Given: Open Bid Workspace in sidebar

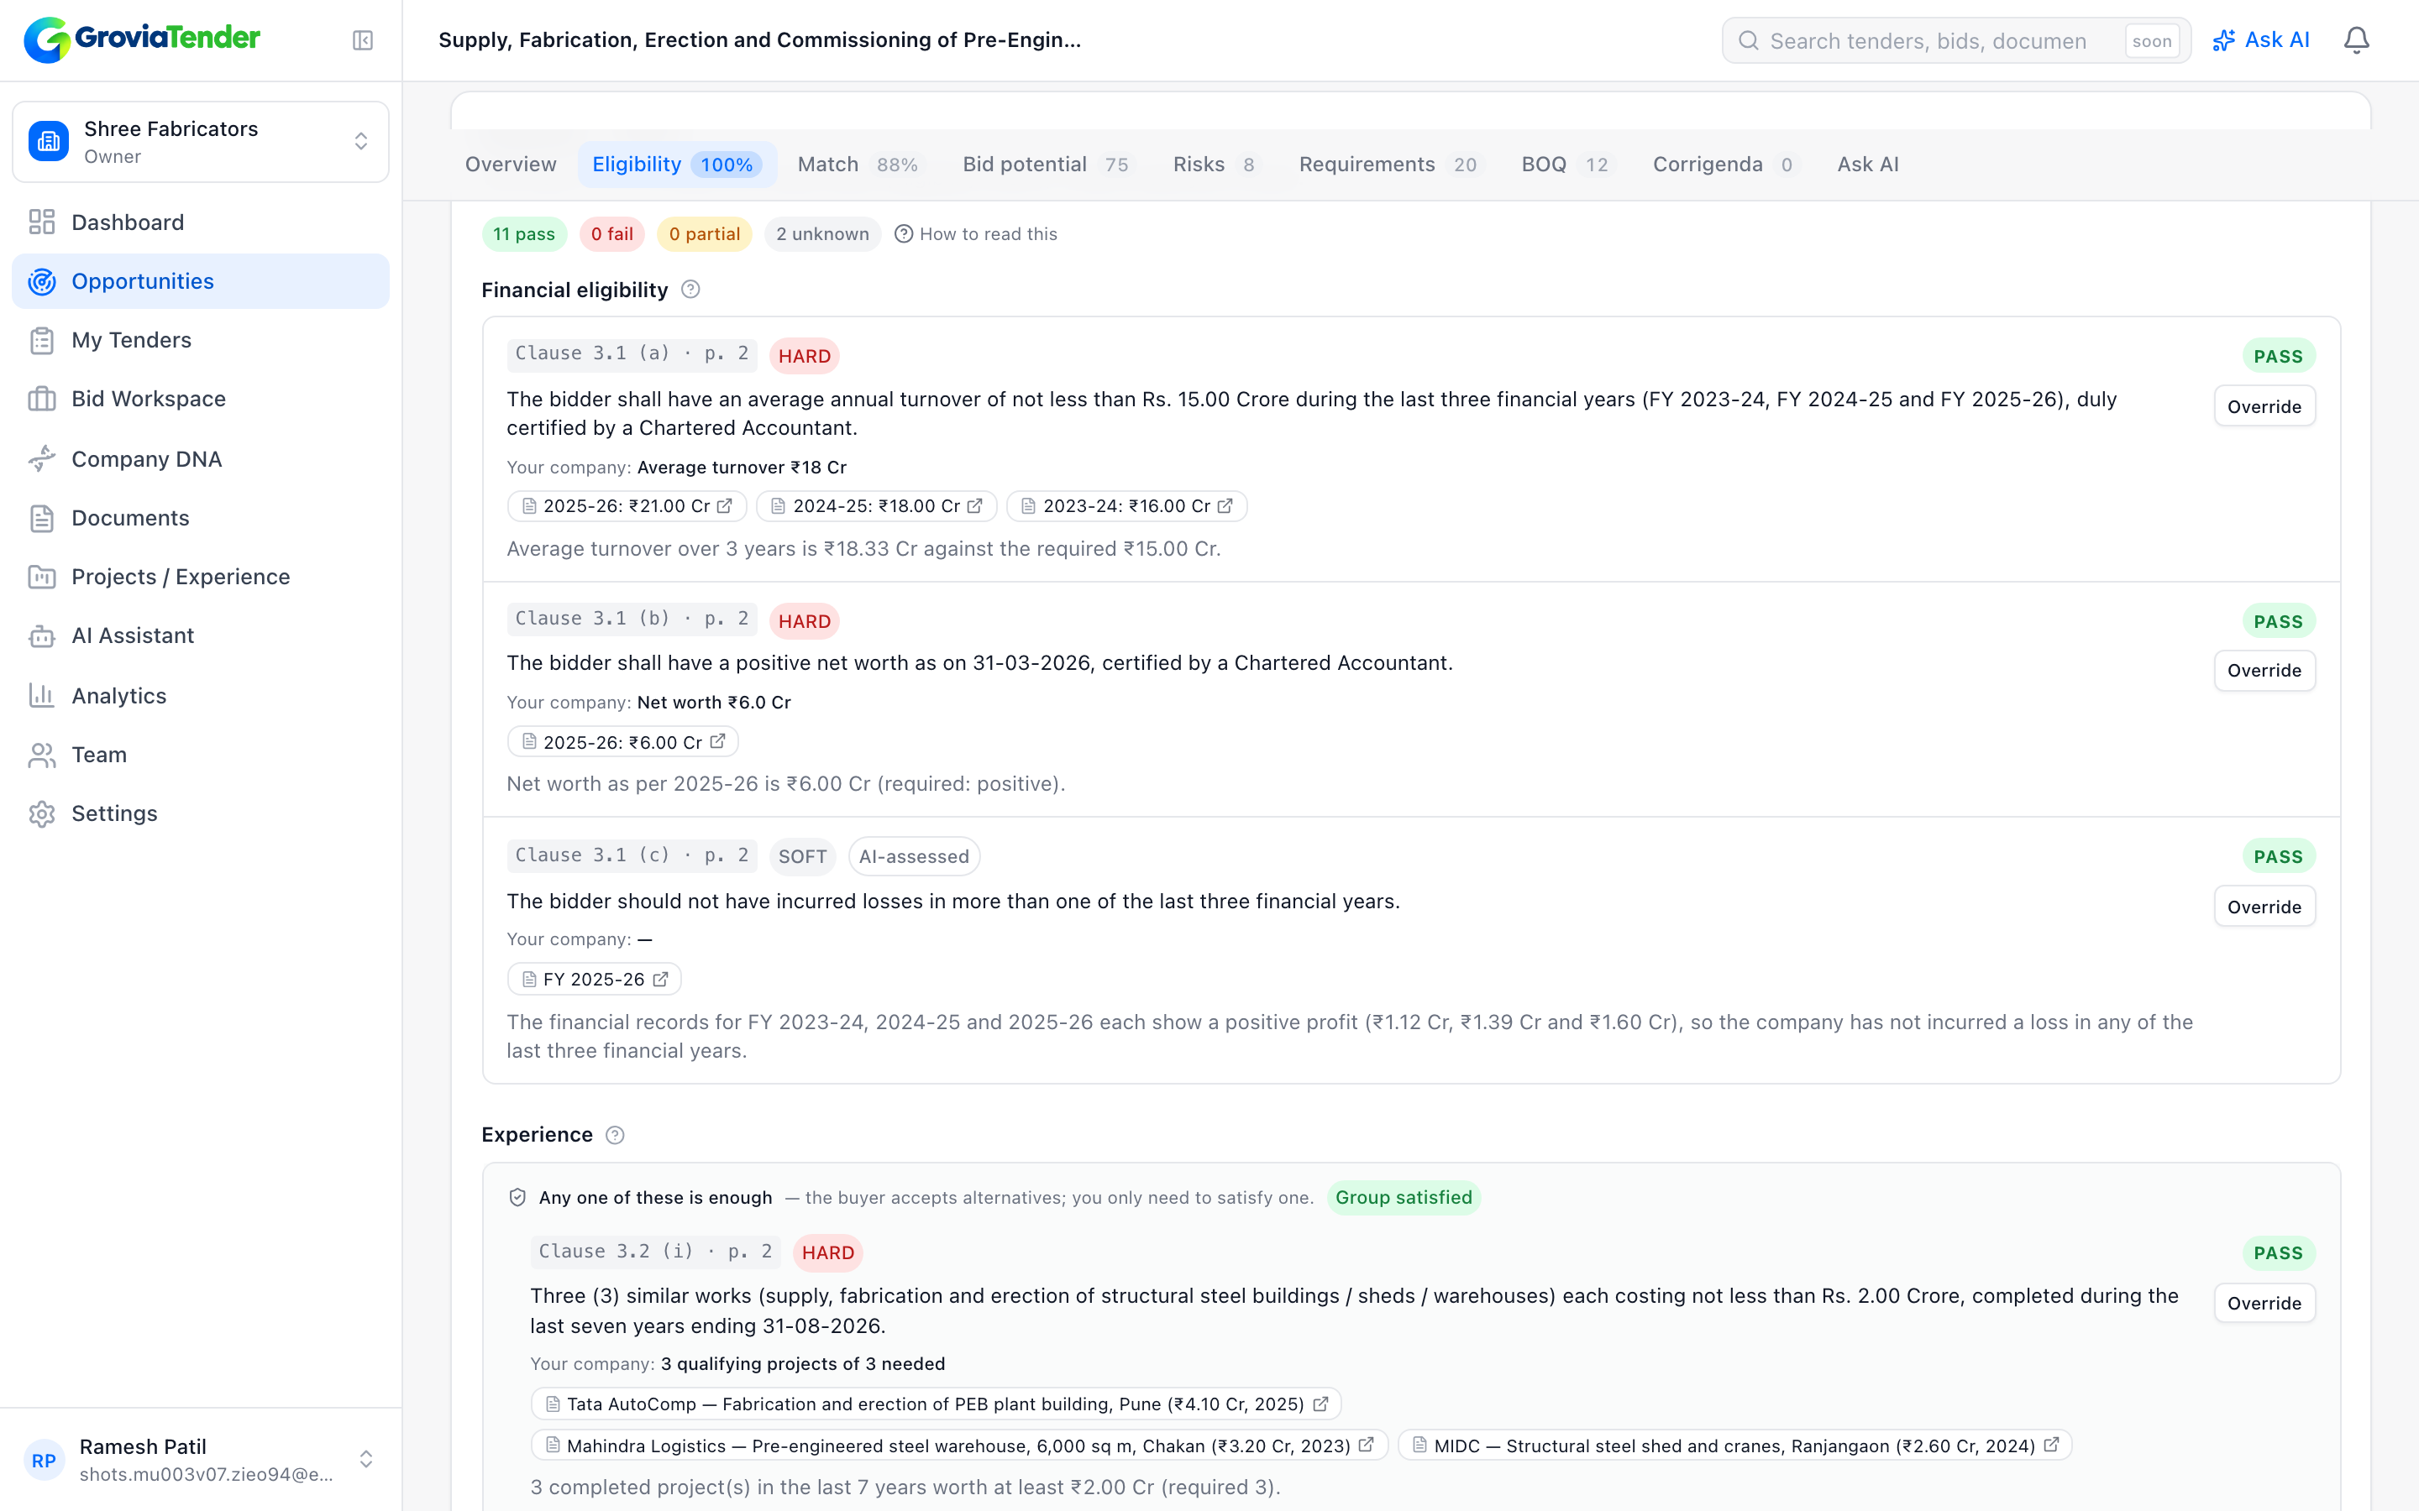Looking at the screenshot, I should pyautogui.click(x=201, y=399).
